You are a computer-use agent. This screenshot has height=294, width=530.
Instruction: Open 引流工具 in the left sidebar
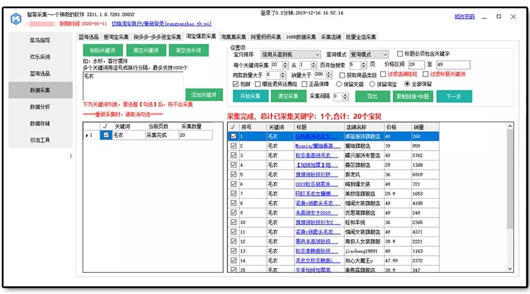(x=40, y=140)
